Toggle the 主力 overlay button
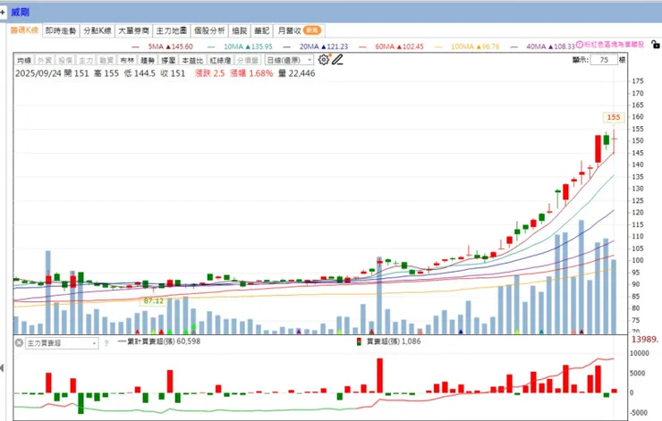This screenshot has width=662, height=421. 86,60
